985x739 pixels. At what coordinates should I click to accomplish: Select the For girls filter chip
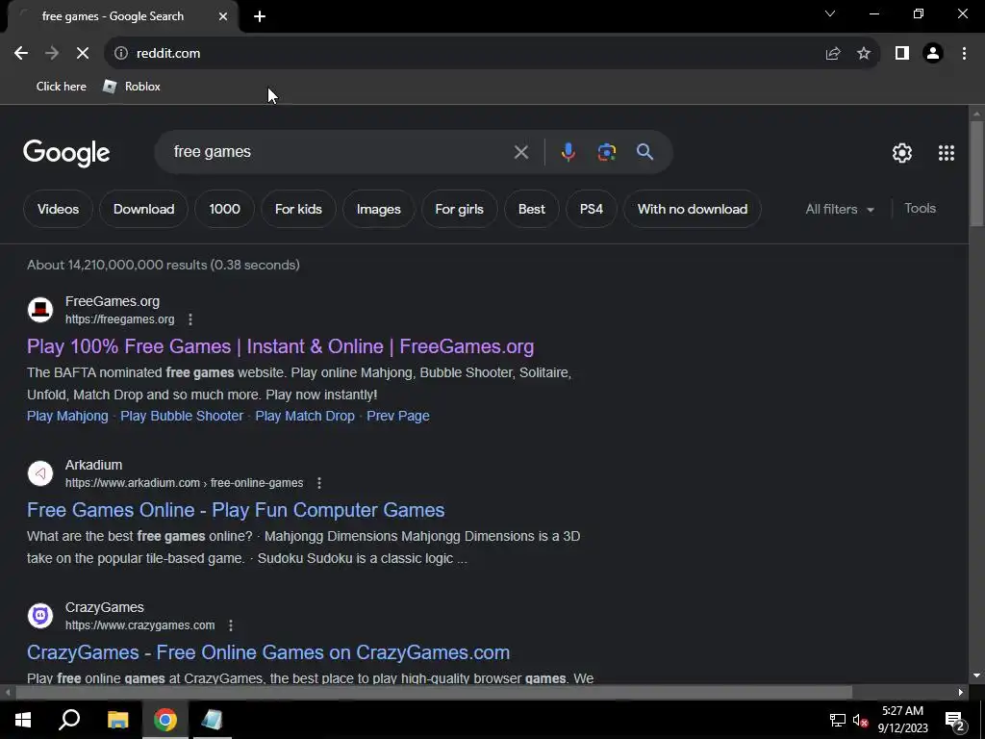(x=459, y=209)
